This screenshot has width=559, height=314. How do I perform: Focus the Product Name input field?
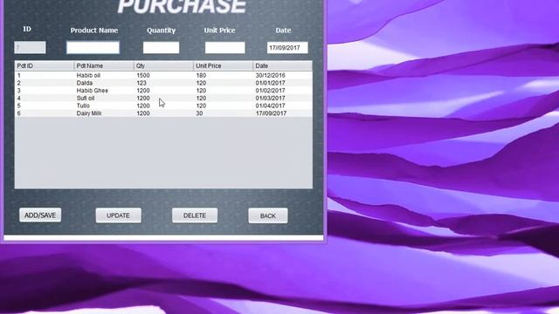[x=93, y=48]
